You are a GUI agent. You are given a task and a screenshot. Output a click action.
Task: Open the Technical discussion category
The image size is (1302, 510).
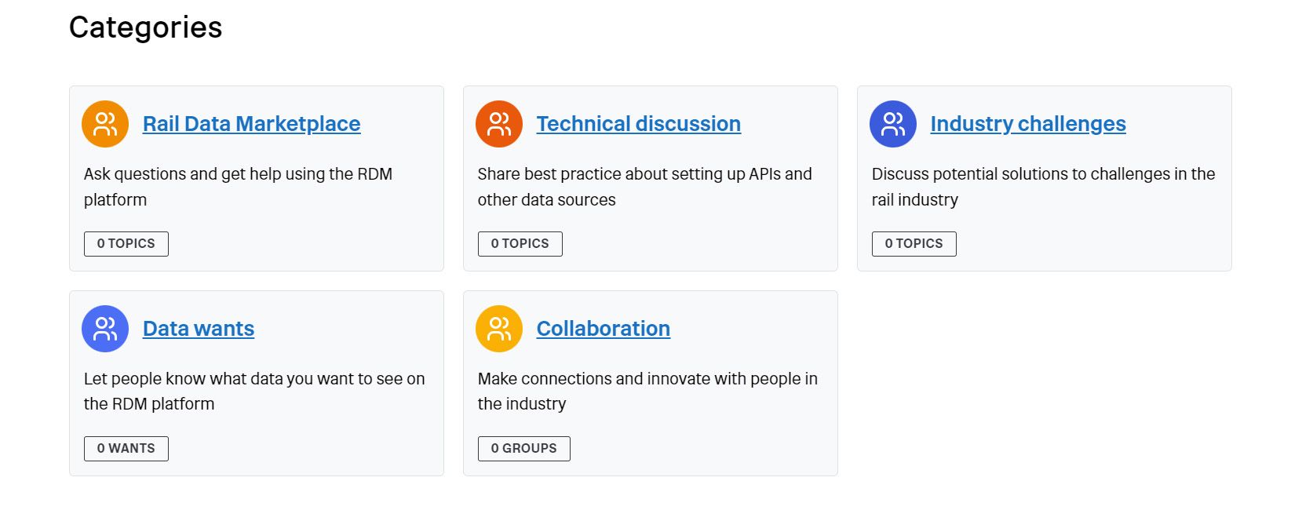[x=638, y=123]
